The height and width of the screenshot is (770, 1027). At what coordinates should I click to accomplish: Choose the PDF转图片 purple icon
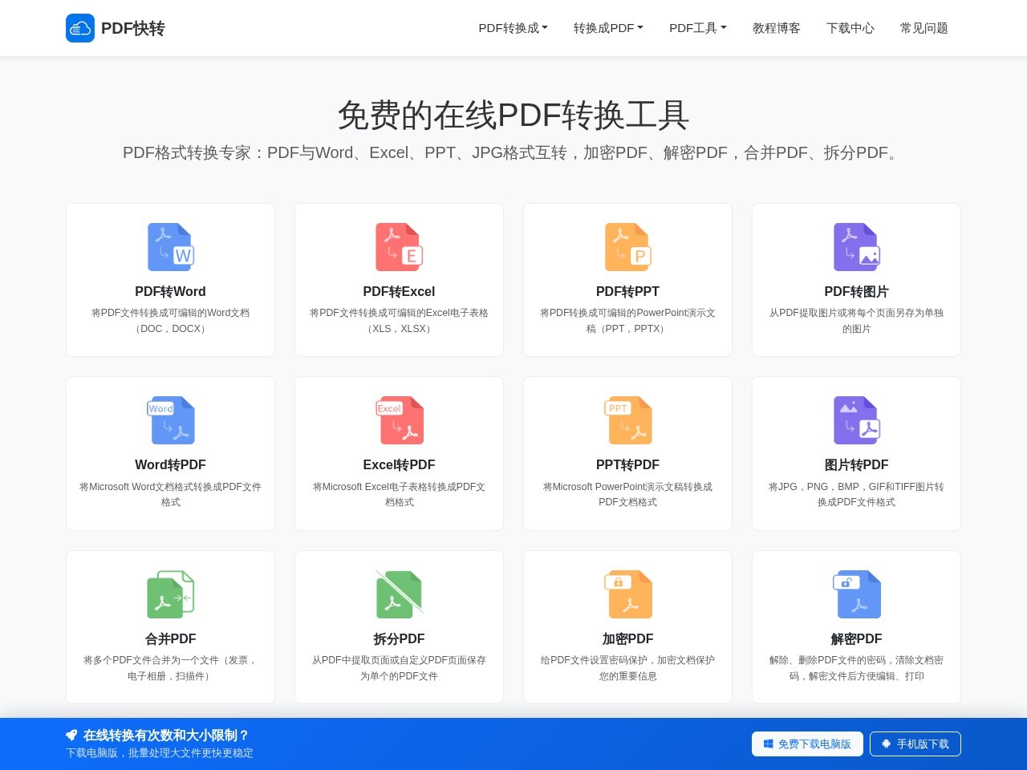click(857, 247)
